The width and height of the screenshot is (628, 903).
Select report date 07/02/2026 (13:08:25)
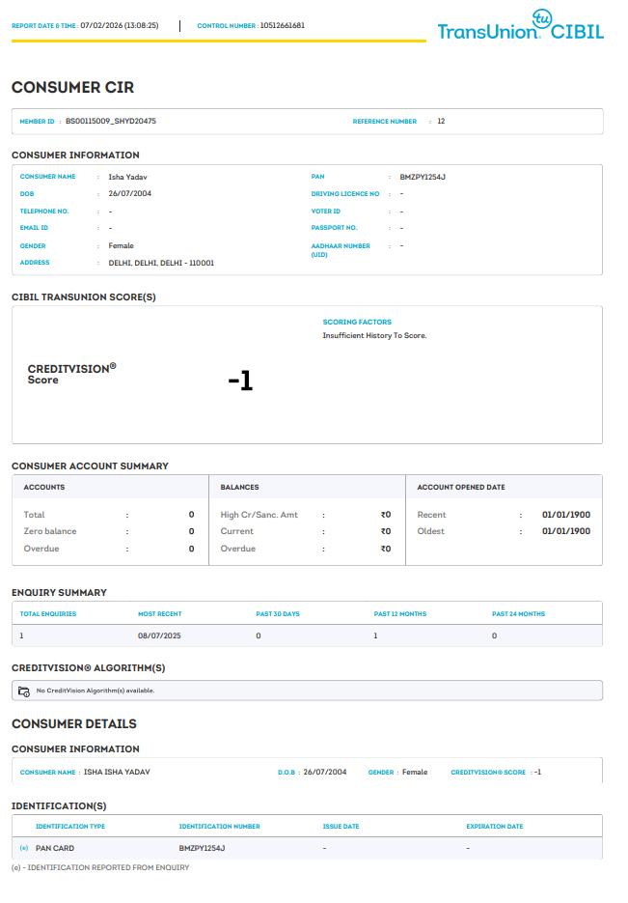[120, 25]
